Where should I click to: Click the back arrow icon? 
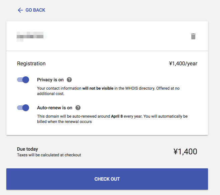[x=20, y=10]
